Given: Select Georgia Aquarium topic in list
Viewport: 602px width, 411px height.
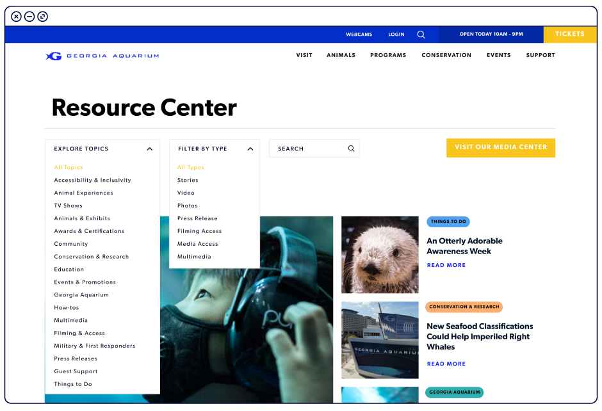Looking at the screenshot, I should point(81,294).
